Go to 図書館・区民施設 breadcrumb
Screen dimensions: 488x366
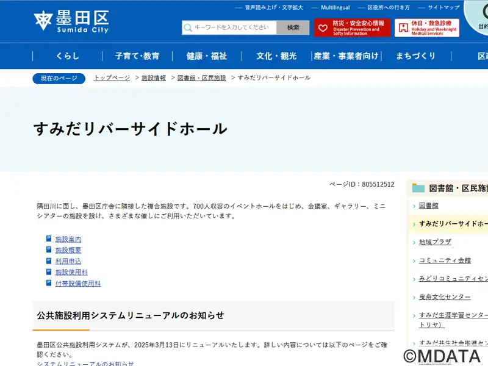[x=202, y=78]
